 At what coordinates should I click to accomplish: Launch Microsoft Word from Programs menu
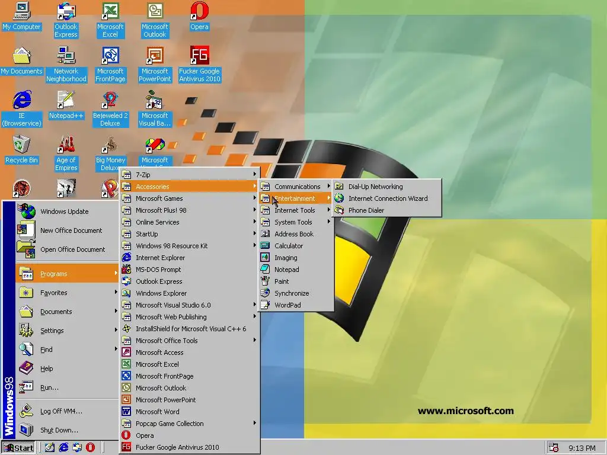tap(190, 412)
